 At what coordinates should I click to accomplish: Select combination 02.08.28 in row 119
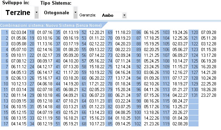(180, 124)
